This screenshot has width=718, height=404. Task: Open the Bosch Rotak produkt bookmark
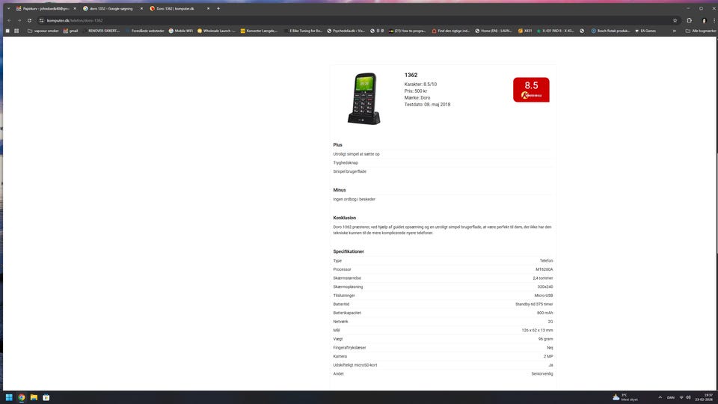[610, 31]
